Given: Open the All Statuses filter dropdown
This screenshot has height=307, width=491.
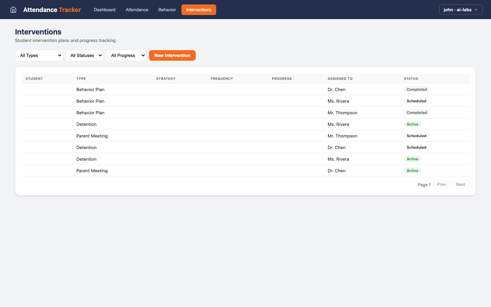Looking at the screenshot, I should click(x=84, y=56).
